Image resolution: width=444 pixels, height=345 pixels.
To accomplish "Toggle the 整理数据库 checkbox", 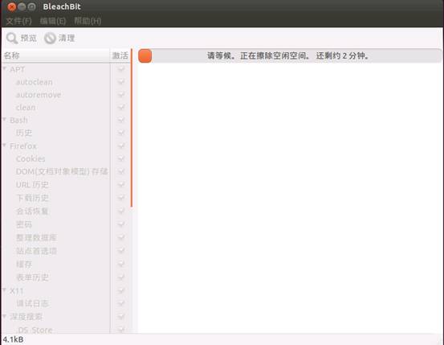I will click(121, 237).
